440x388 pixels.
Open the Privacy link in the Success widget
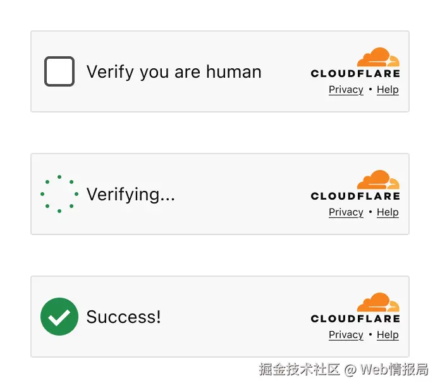pos(346,335)
